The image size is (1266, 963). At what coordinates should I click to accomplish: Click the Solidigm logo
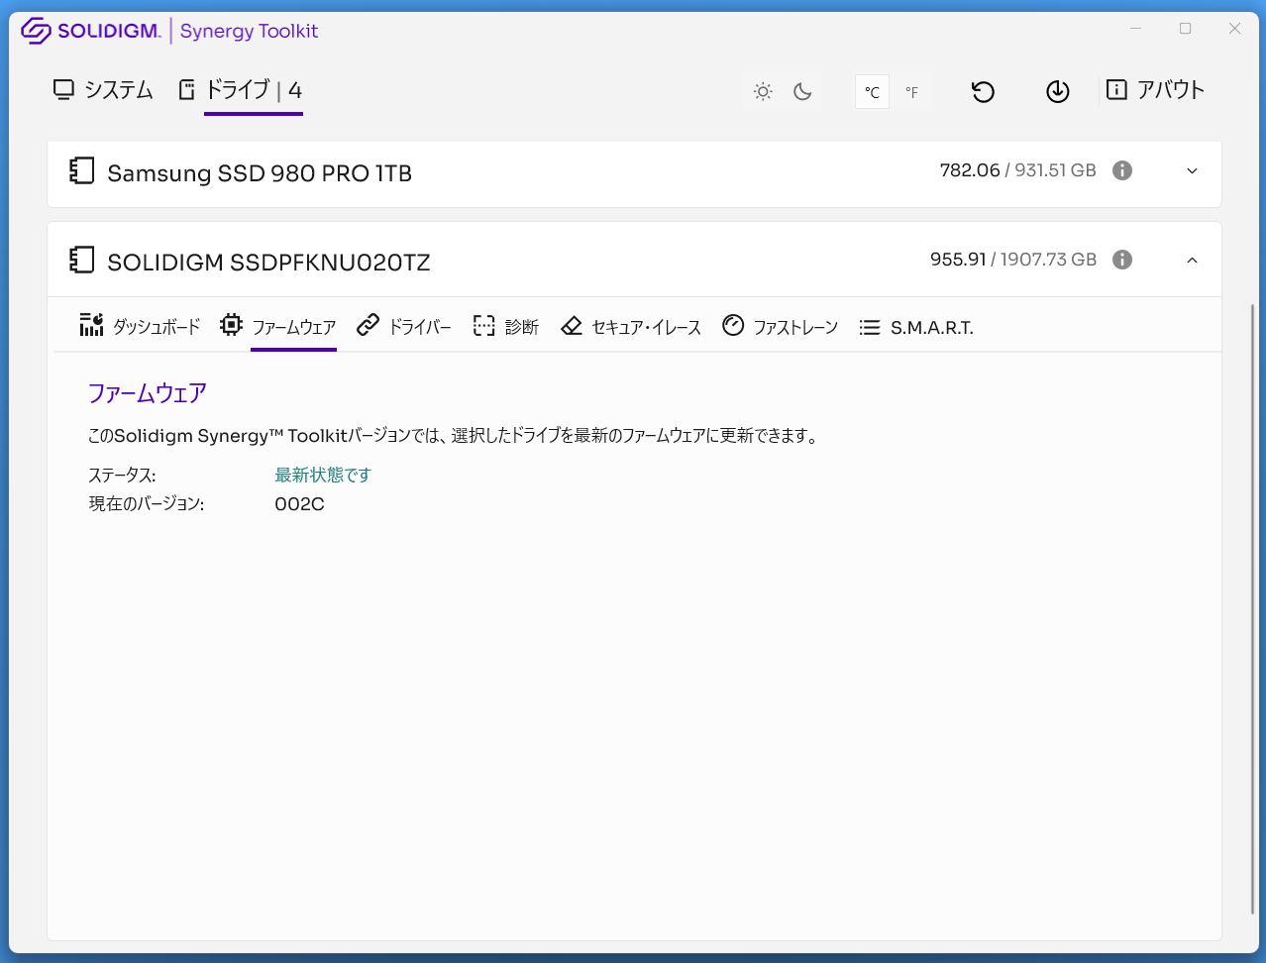pyautogui.click(x=91, y=31)
